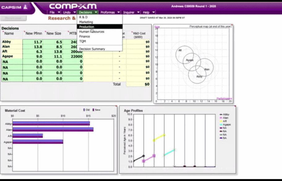Click Aft's material cost bar
Viewport: 282px width, 181px height.
(x=28, y=136)
